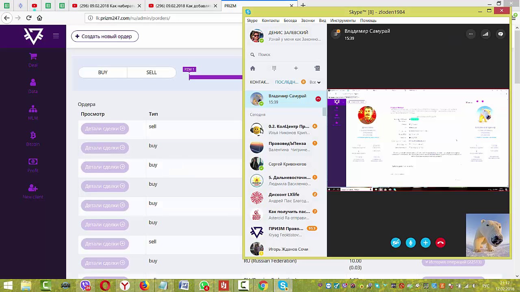Open more options ellipsis in call header
Image resolution: width=520 pixels, height=292 pixels.
pyautogui.click(x=470, y=34)
